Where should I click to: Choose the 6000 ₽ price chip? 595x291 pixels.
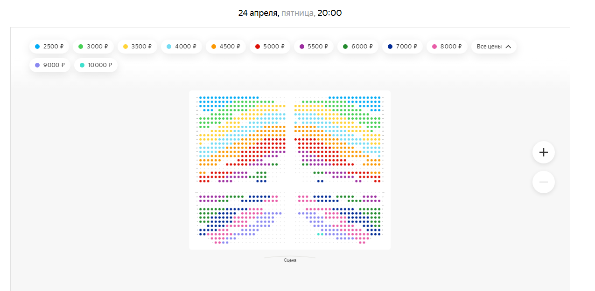point(357,47)
